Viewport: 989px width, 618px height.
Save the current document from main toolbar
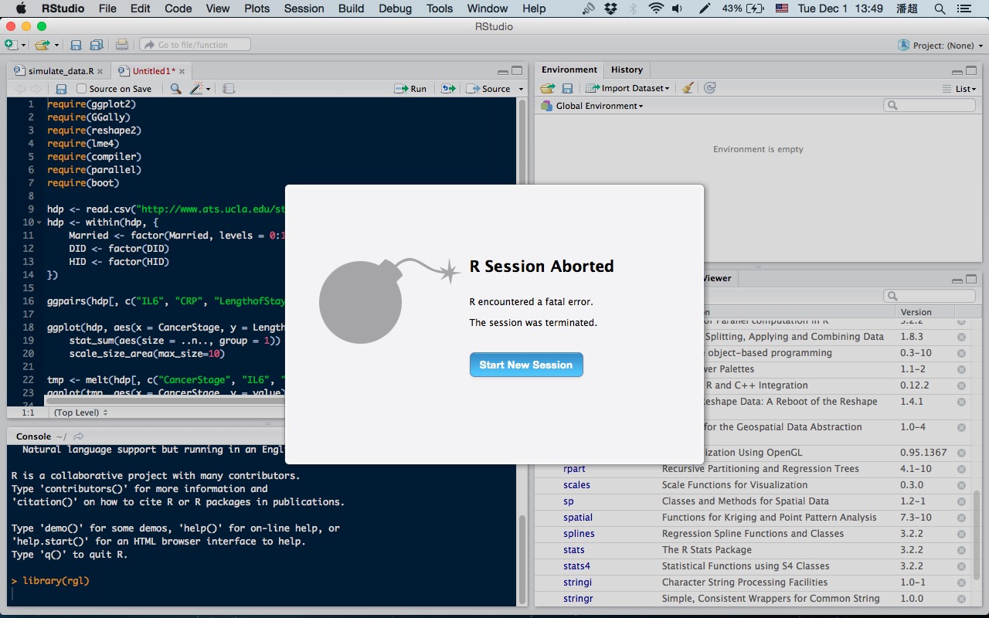(76, 45)
